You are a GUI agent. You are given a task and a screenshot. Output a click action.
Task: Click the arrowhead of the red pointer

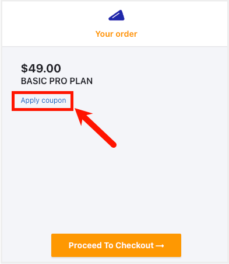[82, 115]
